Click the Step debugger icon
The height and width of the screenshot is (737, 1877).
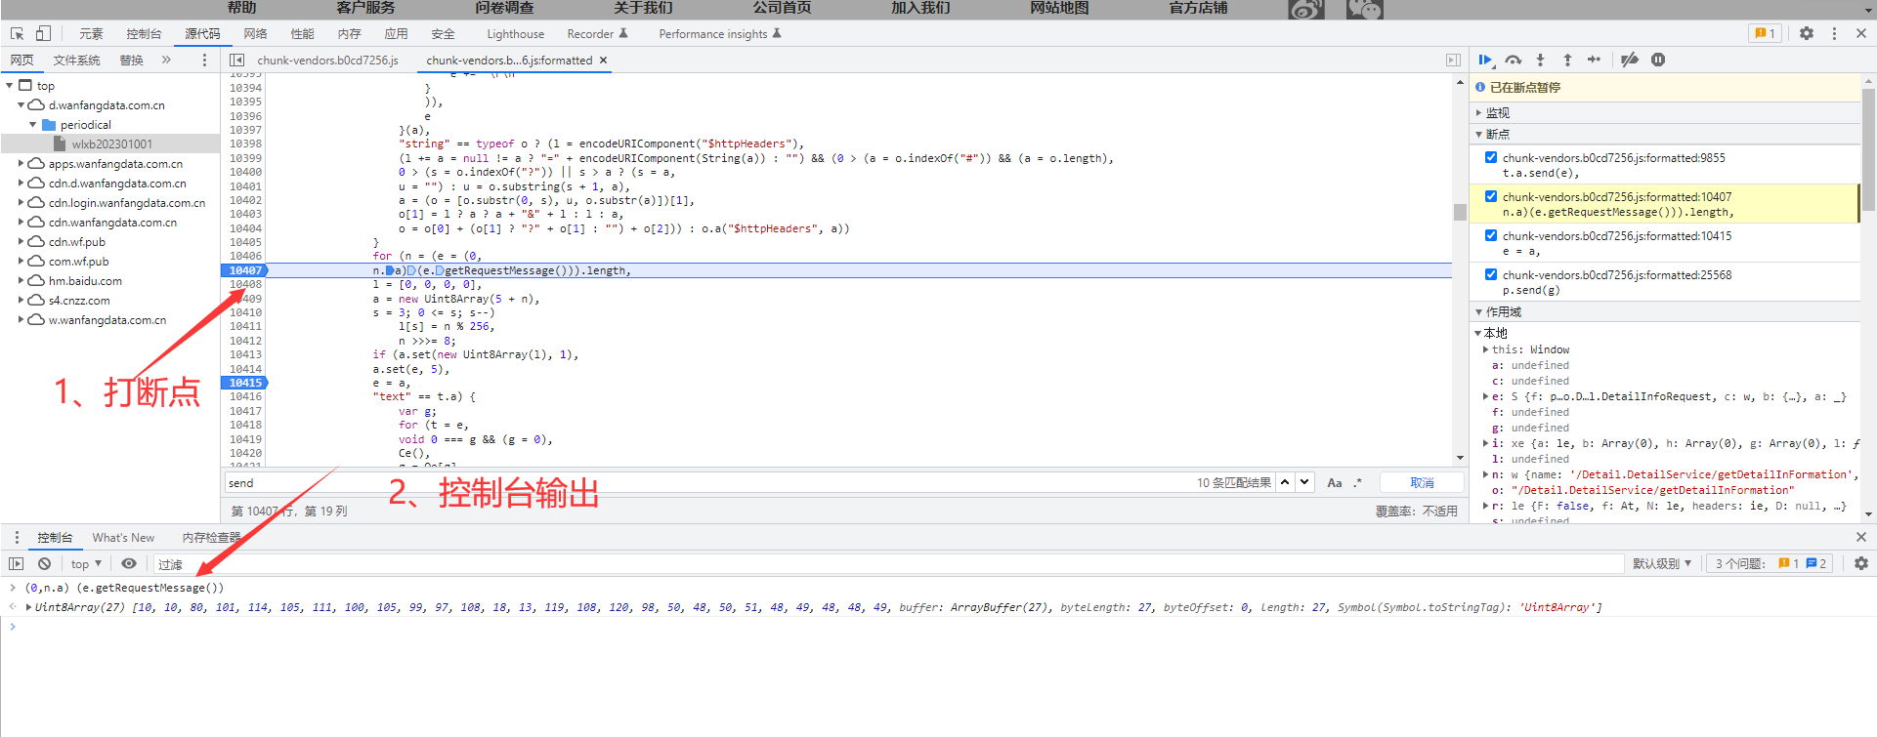[x=1594, y=60]
